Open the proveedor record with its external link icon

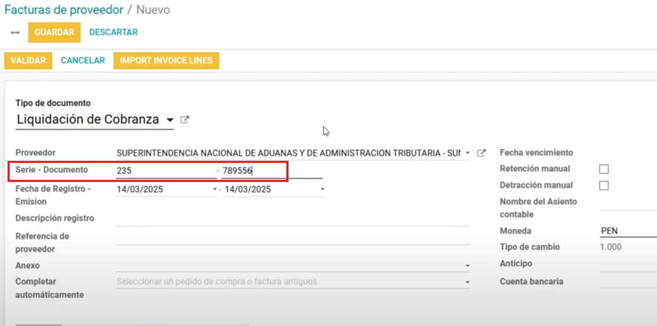pos(482,152)
